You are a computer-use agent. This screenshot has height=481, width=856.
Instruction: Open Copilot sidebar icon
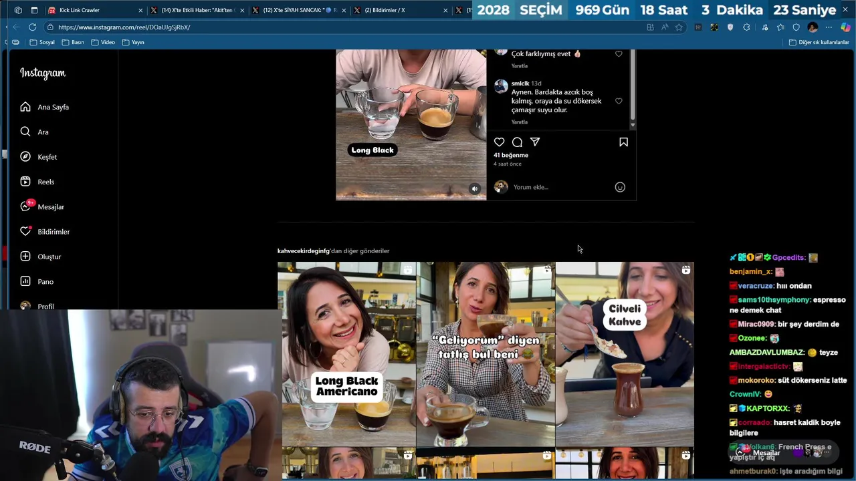tap(845, 27)
